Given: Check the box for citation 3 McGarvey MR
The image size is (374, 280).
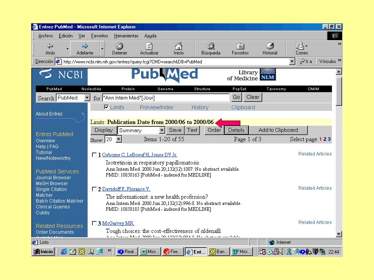Looking at the screenshot, I should coord(94,223).
